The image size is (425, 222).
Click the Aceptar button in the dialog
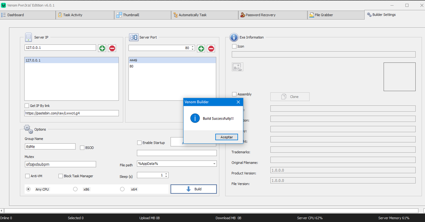coord(227,137)
